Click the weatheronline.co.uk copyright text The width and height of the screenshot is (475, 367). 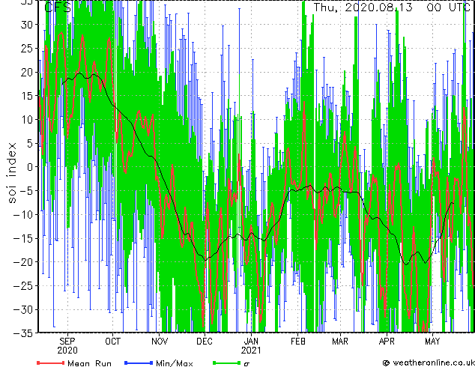[x=429, y=363]
